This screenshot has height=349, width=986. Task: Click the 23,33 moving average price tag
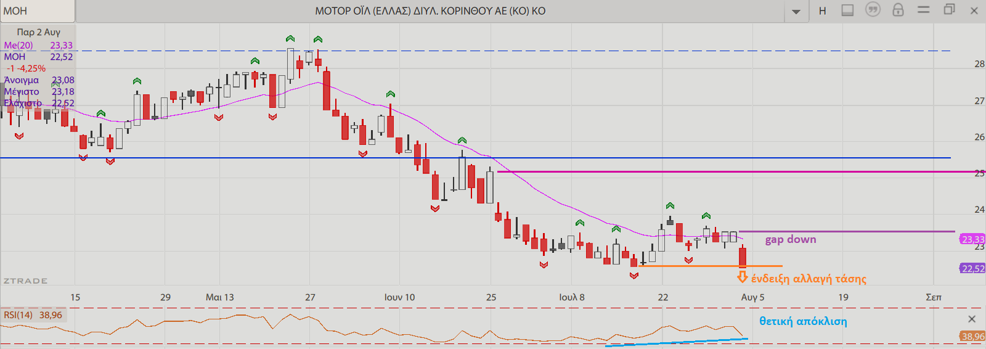tap(972, 239)
